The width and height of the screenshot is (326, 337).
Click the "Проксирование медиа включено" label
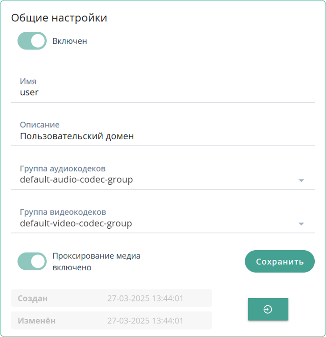[96, 262]
